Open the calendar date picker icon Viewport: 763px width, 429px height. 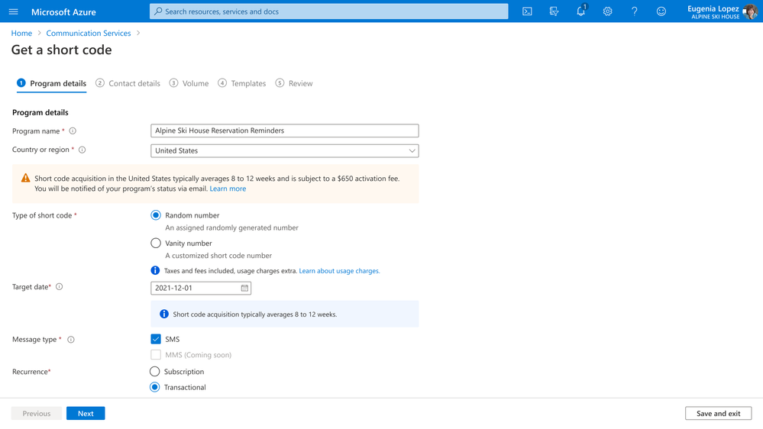point(244,288)
